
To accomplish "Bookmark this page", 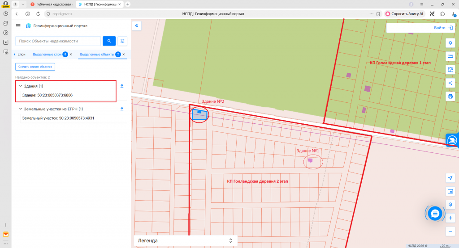I will [378, 14].
